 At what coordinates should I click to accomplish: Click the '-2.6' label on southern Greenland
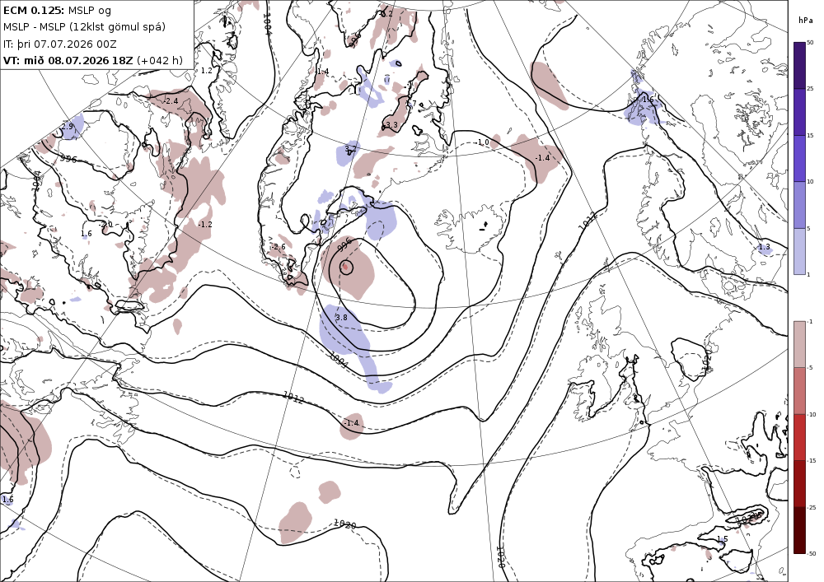point(279,247)
